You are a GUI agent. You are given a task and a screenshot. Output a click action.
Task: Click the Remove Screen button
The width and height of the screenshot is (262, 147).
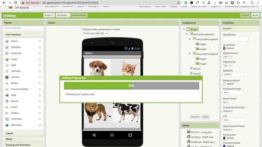point(79,16)
